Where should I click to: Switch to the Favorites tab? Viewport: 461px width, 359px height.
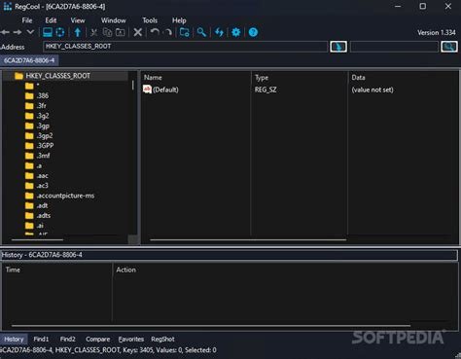click(131, 340)
